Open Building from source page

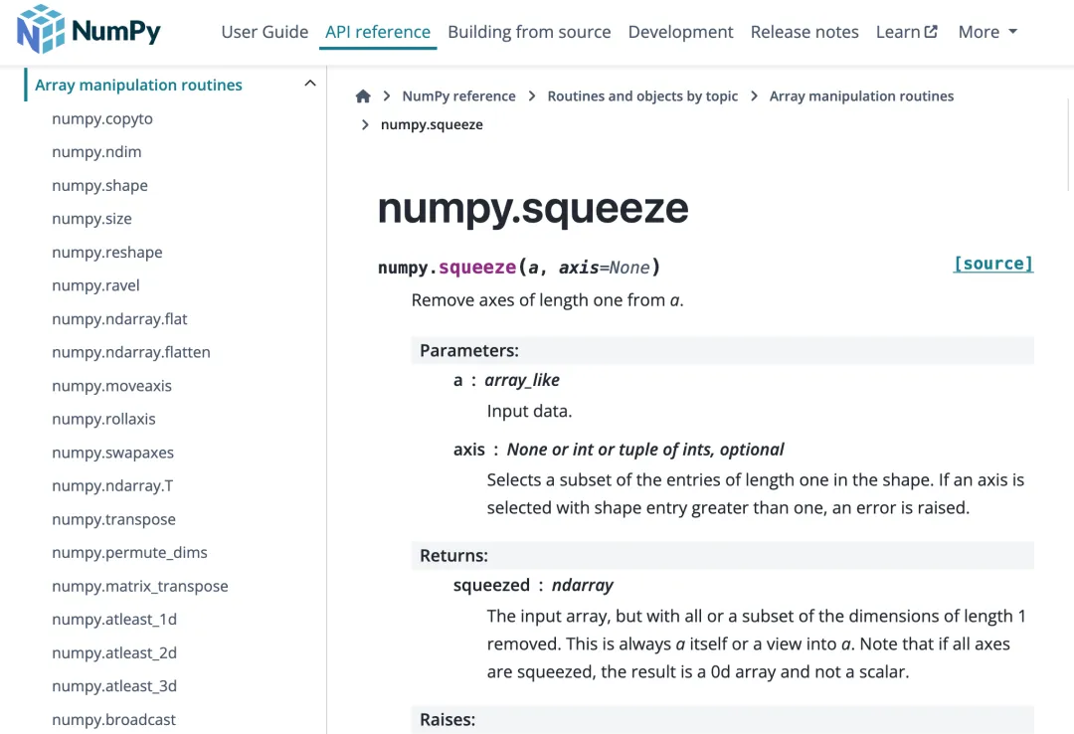point(529,32)
